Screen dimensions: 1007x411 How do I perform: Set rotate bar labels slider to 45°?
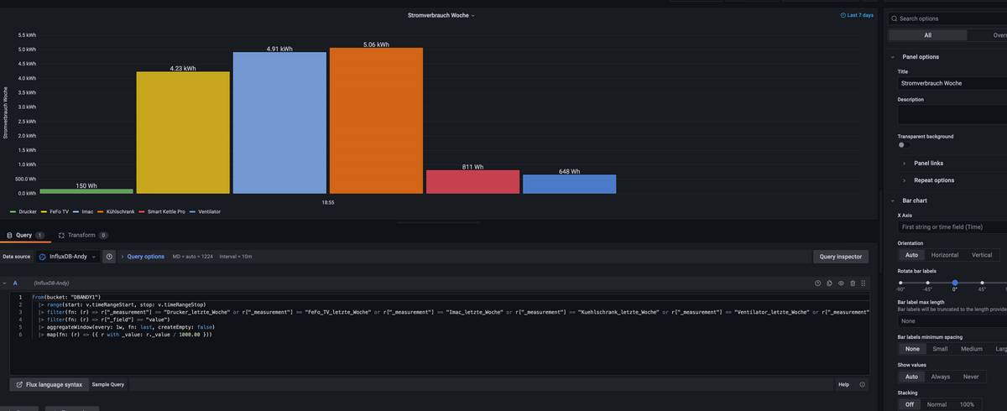(x=983, y=283)
